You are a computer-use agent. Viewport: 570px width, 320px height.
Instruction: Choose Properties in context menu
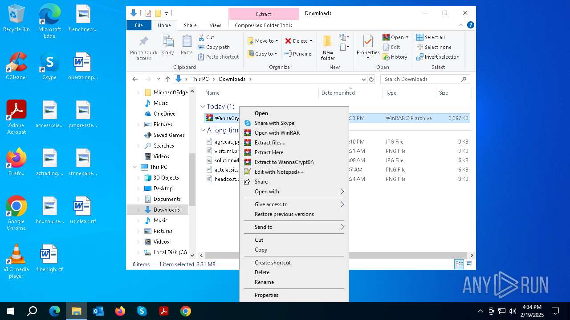tap(294, 295)
